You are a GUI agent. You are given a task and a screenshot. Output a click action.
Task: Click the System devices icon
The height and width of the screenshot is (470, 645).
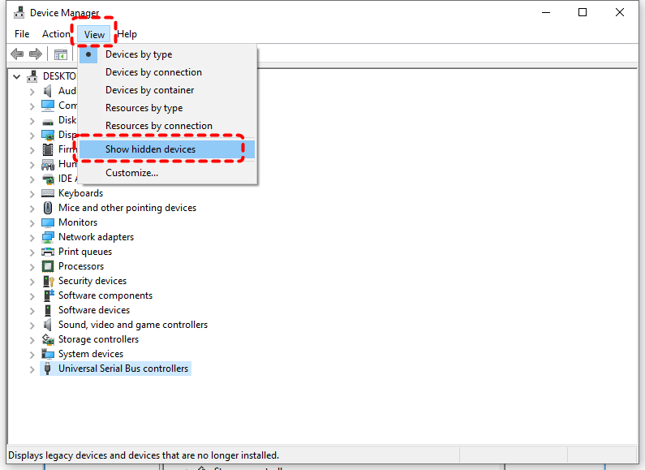[48, 354]
